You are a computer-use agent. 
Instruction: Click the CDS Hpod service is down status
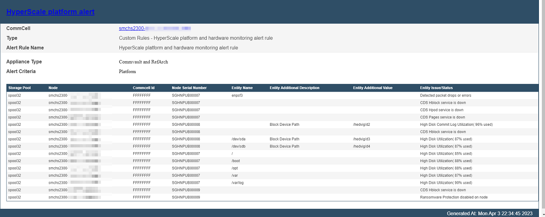[442, 110]
